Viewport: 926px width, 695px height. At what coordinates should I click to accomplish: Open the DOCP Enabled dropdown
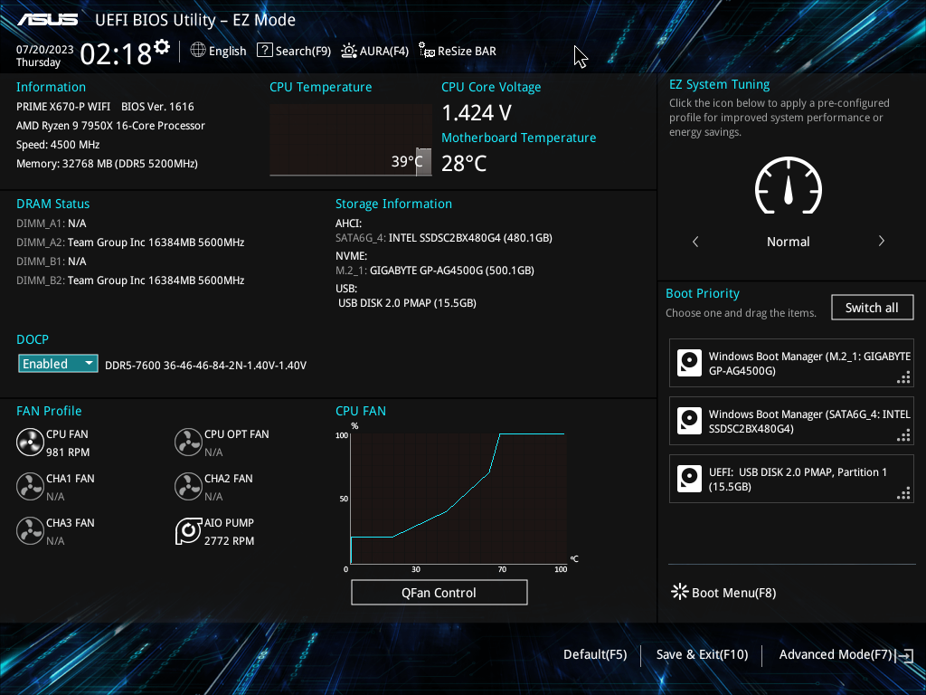pyautogui.click(x=58, y=364)
